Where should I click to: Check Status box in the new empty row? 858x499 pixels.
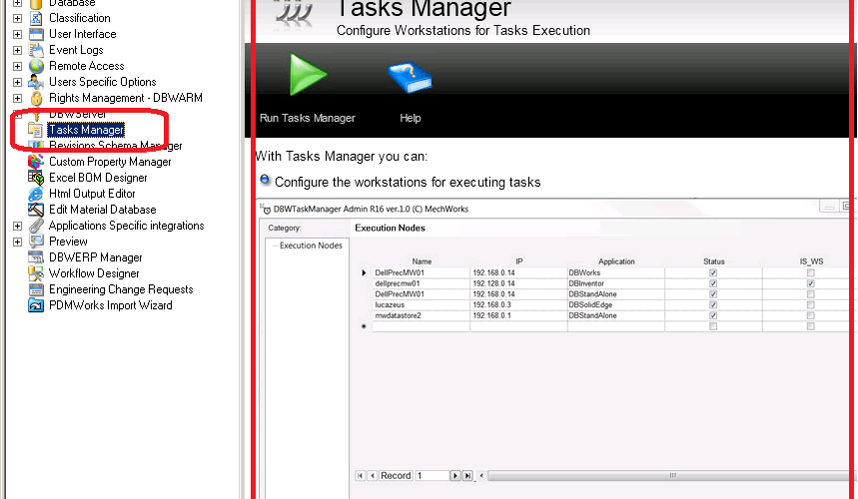(x=713, y=326)
